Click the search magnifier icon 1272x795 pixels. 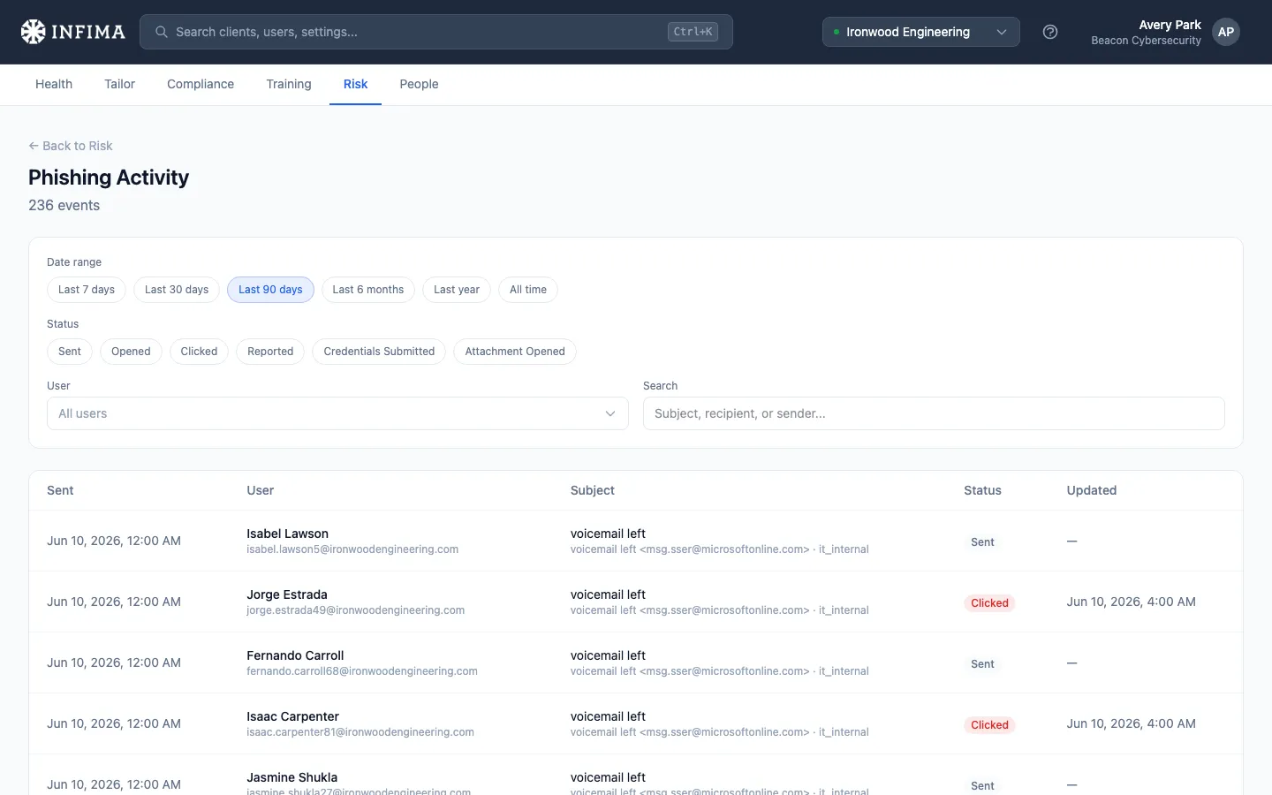click(x=162, y=32)
